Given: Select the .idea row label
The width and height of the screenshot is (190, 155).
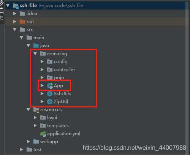Looking at the screenshot, I should pyautogui.click(x=32, y=14).
